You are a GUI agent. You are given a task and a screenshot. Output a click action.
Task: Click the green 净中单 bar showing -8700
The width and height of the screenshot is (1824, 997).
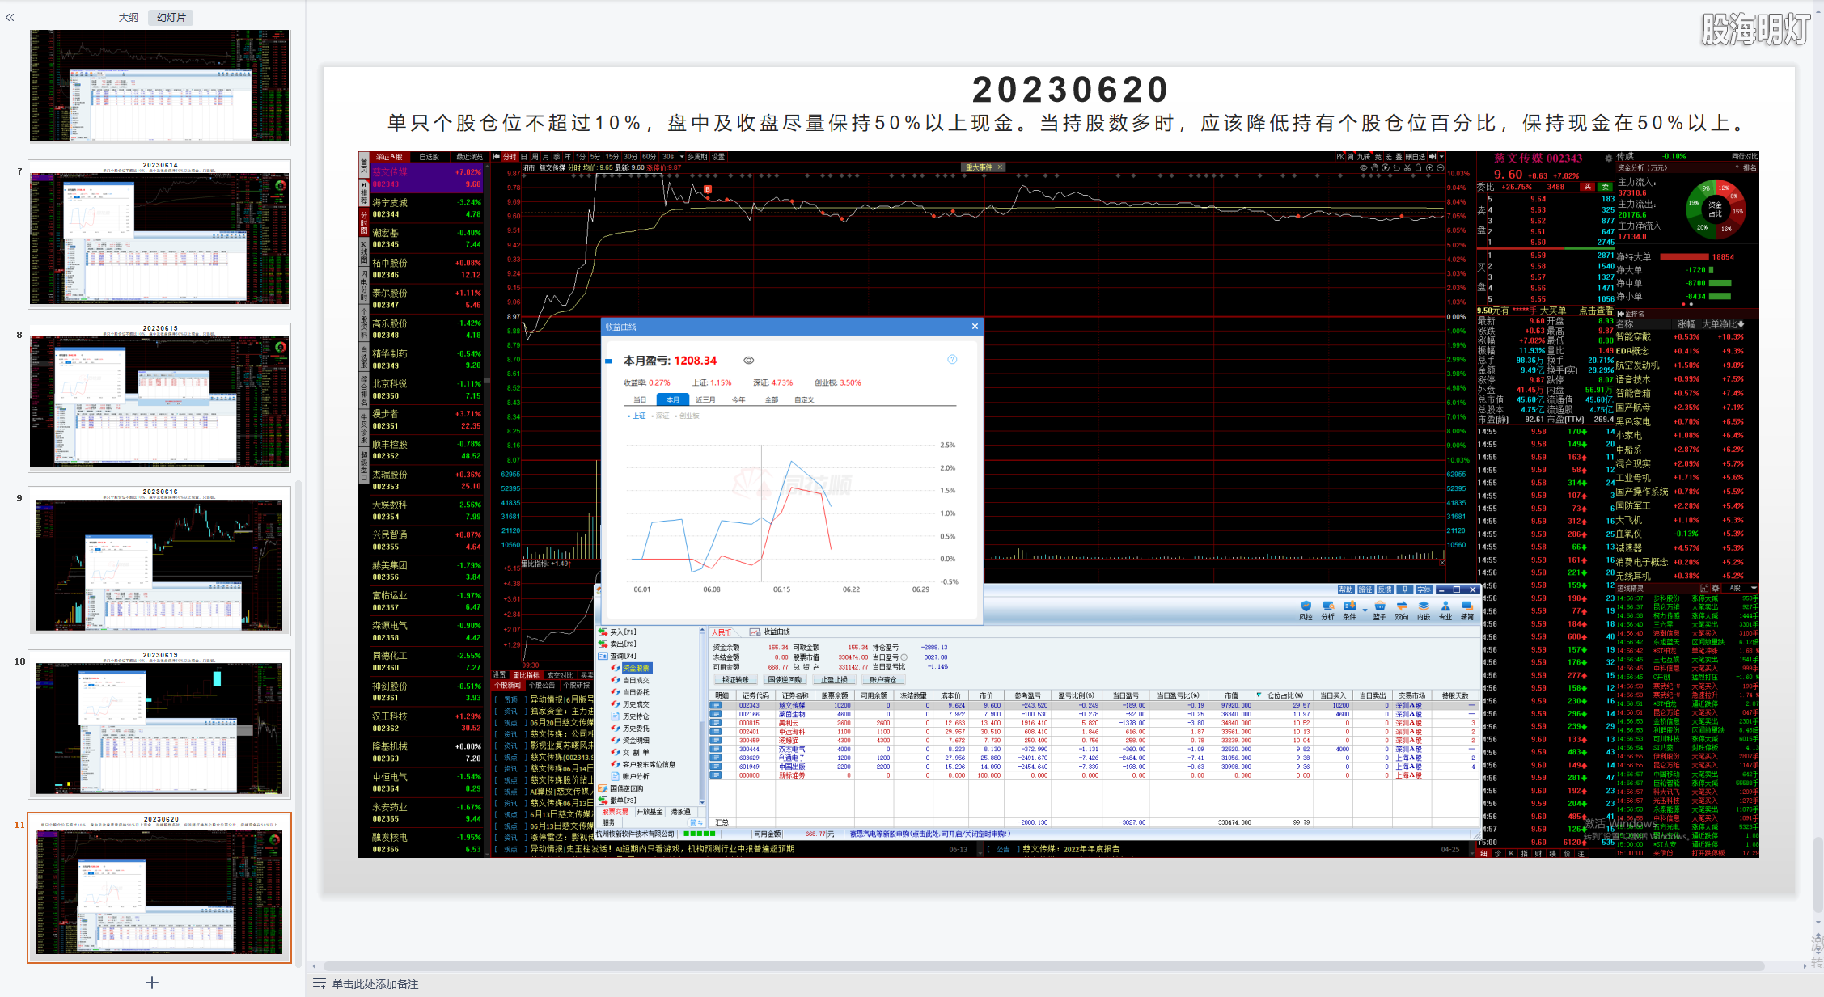pos(1720,283)
